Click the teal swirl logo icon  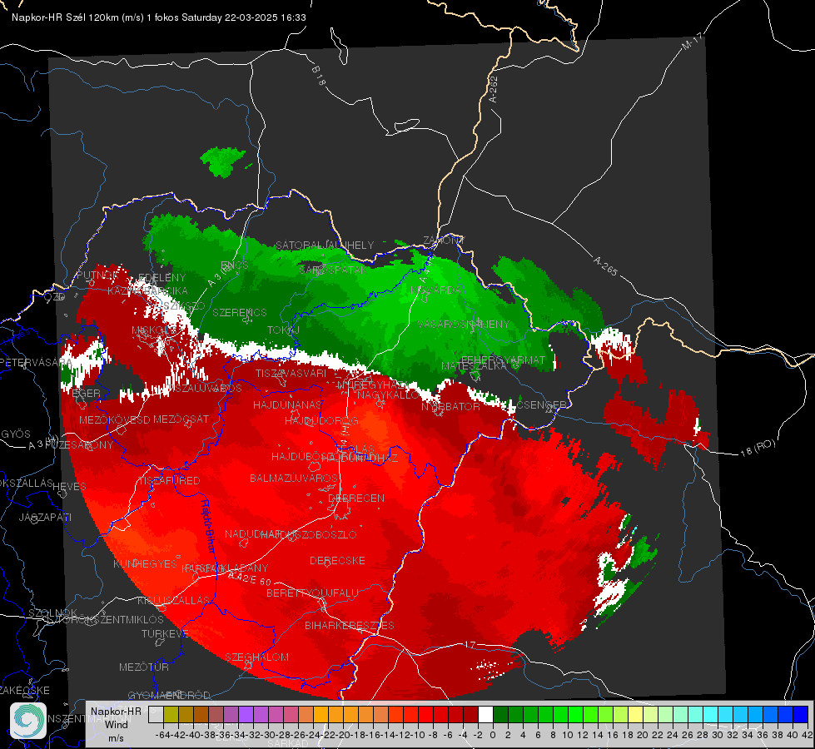pyautogui.click(x=28, y=721)
